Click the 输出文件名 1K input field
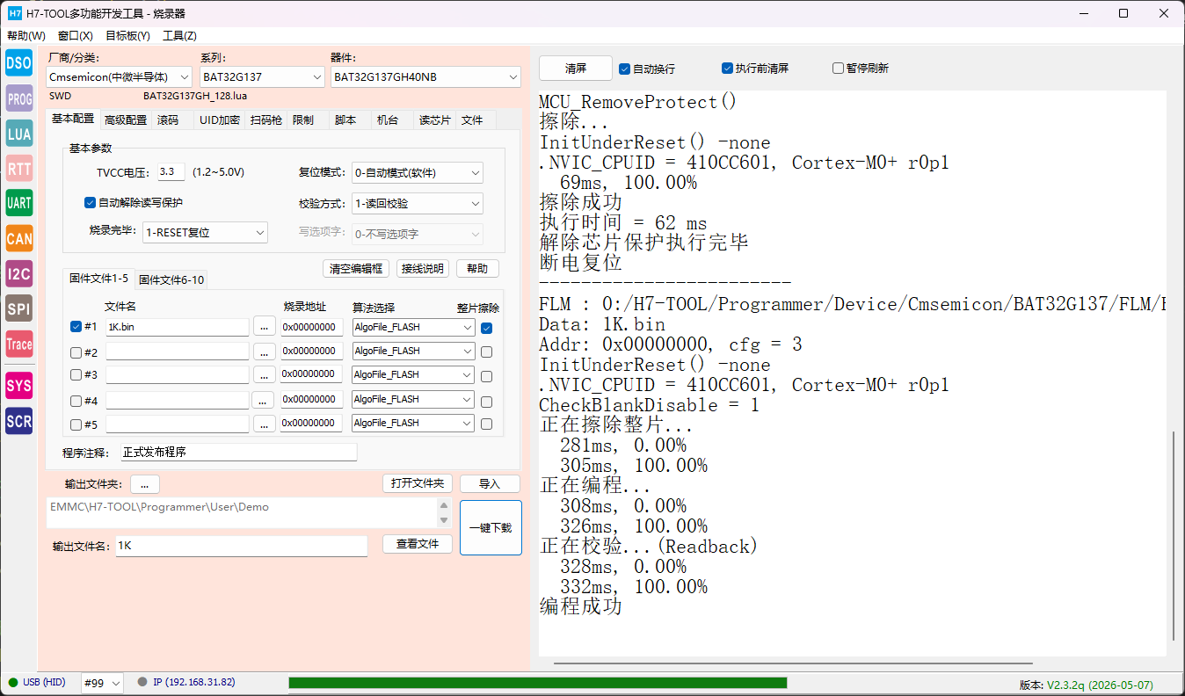 point(241,546)
